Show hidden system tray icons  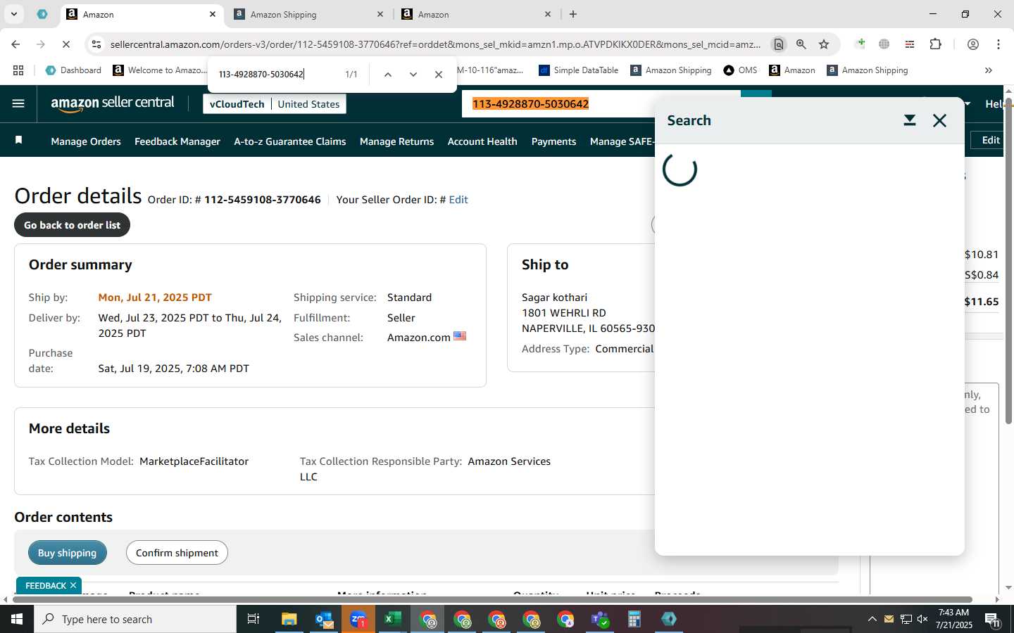point(872,619)
